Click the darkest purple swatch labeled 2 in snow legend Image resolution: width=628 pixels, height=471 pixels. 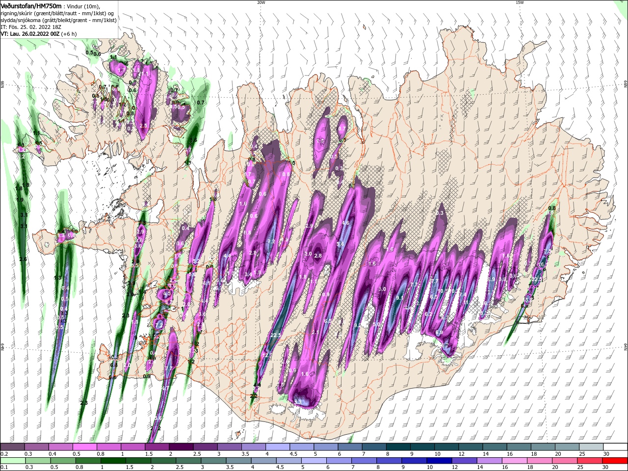click(181, 447)
